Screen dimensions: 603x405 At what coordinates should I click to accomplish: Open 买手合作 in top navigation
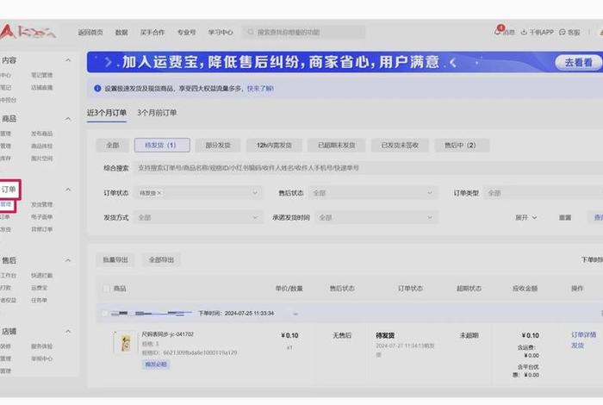tap(152, 32)
